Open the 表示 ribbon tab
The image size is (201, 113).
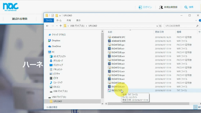pos(78,20)
